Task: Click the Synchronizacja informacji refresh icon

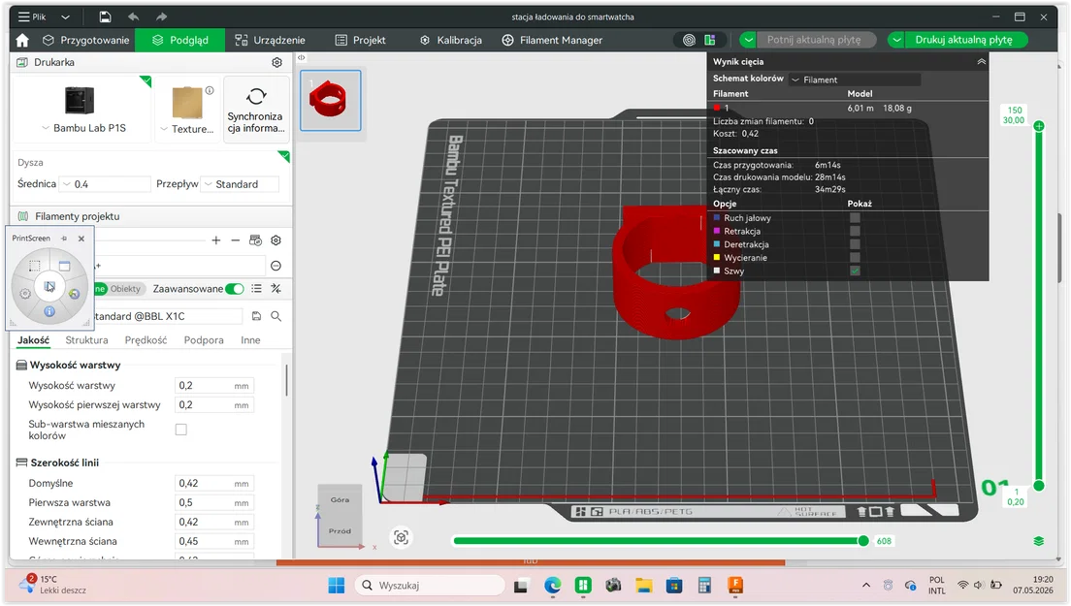Action: click(256, 96)
